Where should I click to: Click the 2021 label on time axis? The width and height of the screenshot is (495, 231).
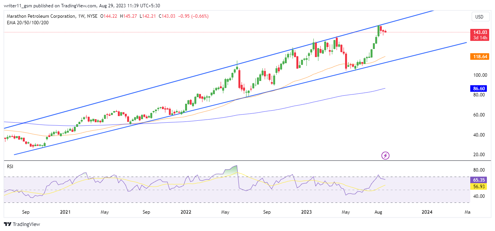[x=65, y=212]
